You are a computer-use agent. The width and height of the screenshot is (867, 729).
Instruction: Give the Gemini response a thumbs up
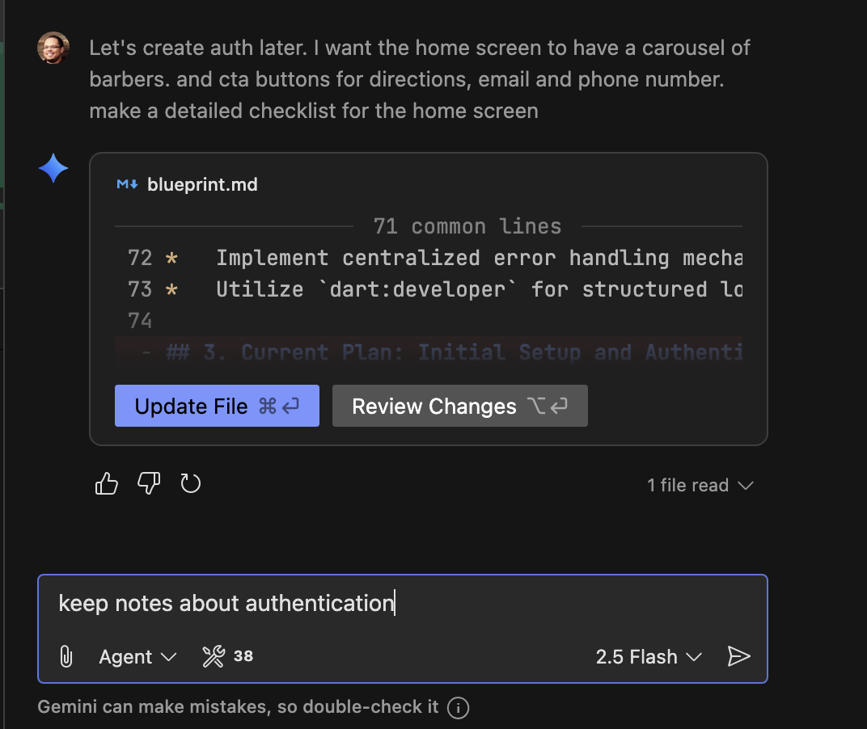pyautogui.click(x=106, y=482)
